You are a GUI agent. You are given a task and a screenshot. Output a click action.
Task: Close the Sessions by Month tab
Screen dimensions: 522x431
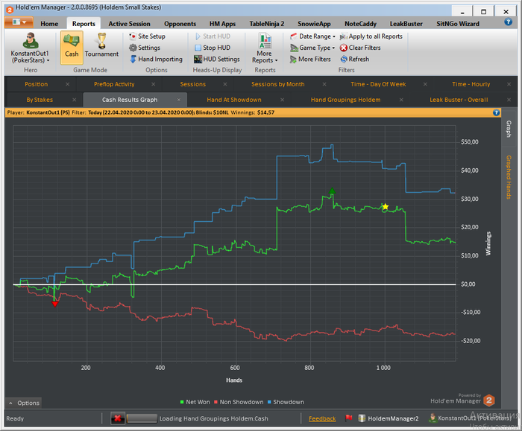[324, 84]
